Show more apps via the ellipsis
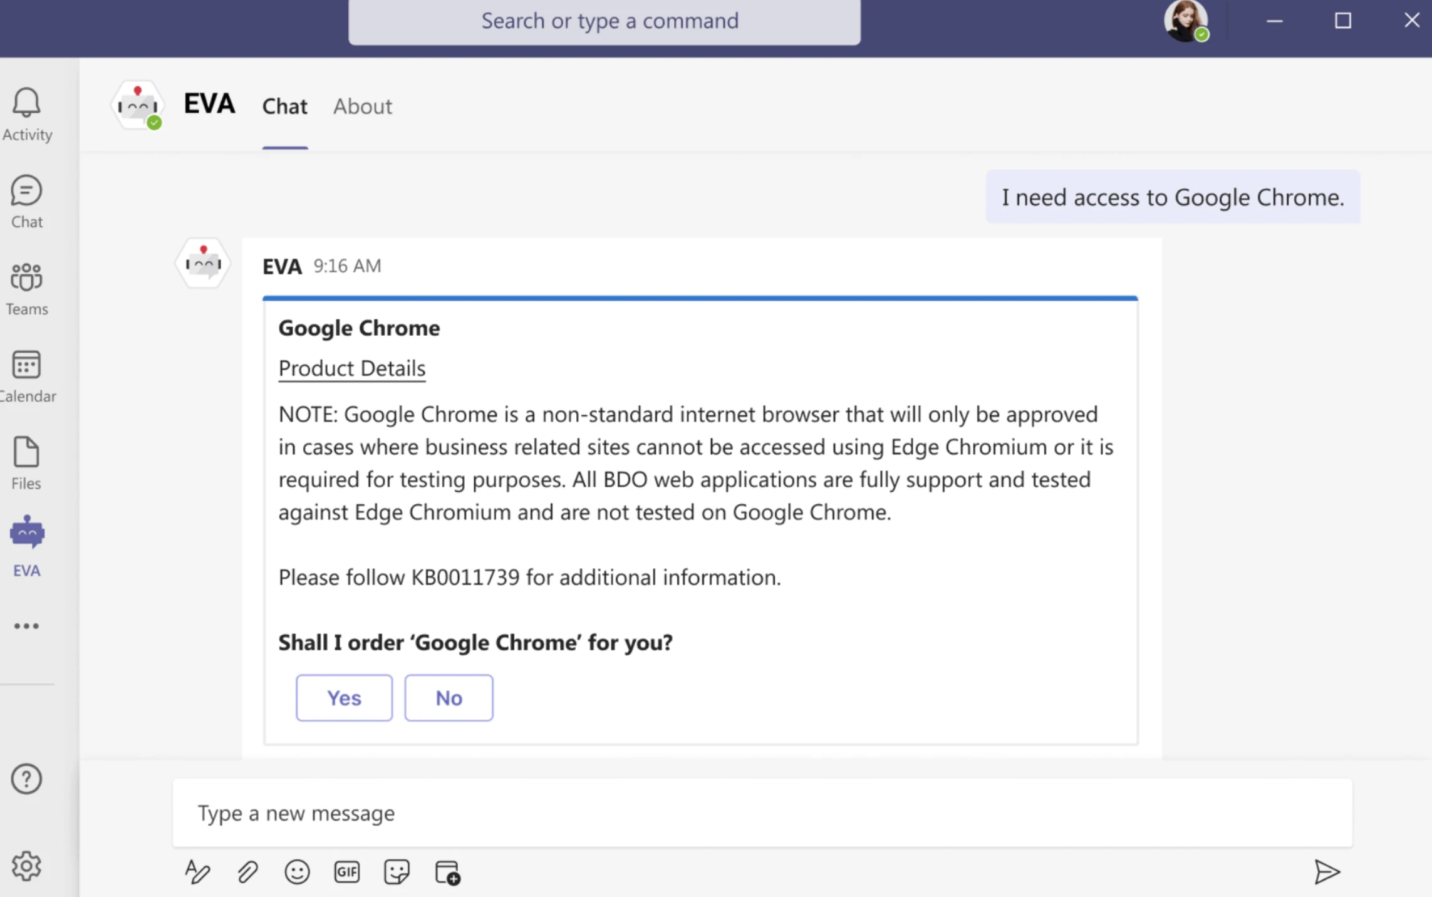The height and width of the screenshot is (897, 1432). coord(26,626)
